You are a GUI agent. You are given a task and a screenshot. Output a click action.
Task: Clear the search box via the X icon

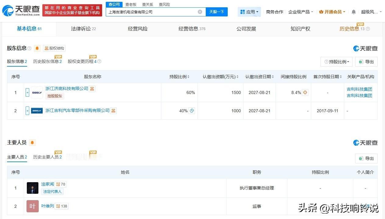tap(200, 12)
